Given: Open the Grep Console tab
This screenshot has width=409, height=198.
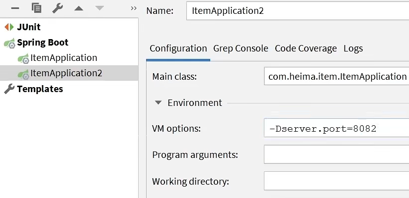Looking at the screenshot, I should point(241,49).
